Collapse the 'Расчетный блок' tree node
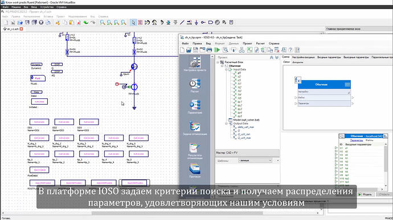 (218, 62)
